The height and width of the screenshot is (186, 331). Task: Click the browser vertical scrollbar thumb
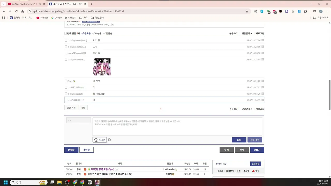pyautogui.click(x=329, y=95)
